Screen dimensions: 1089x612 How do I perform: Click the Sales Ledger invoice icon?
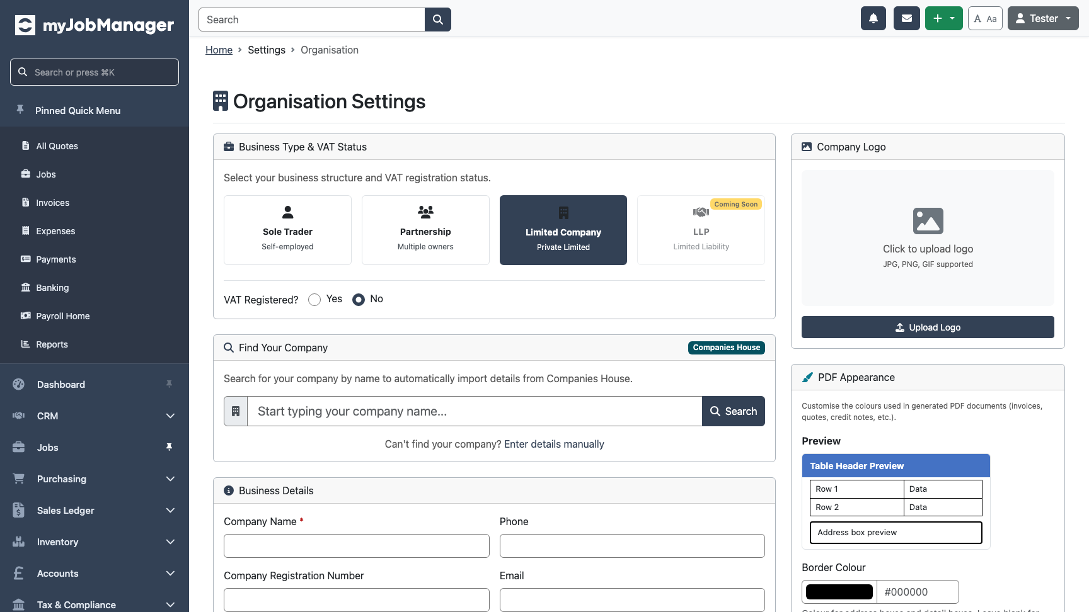pos(19,510)
